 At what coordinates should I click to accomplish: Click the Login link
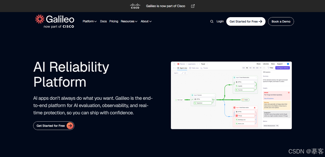[x=220, y=21]
